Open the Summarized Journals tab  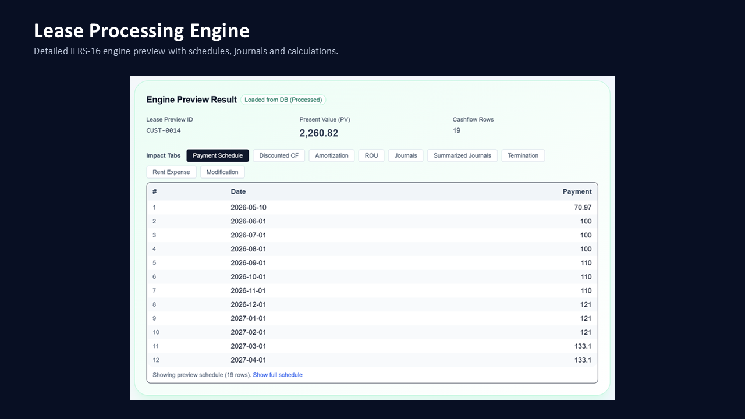click(x=462, y=155)
